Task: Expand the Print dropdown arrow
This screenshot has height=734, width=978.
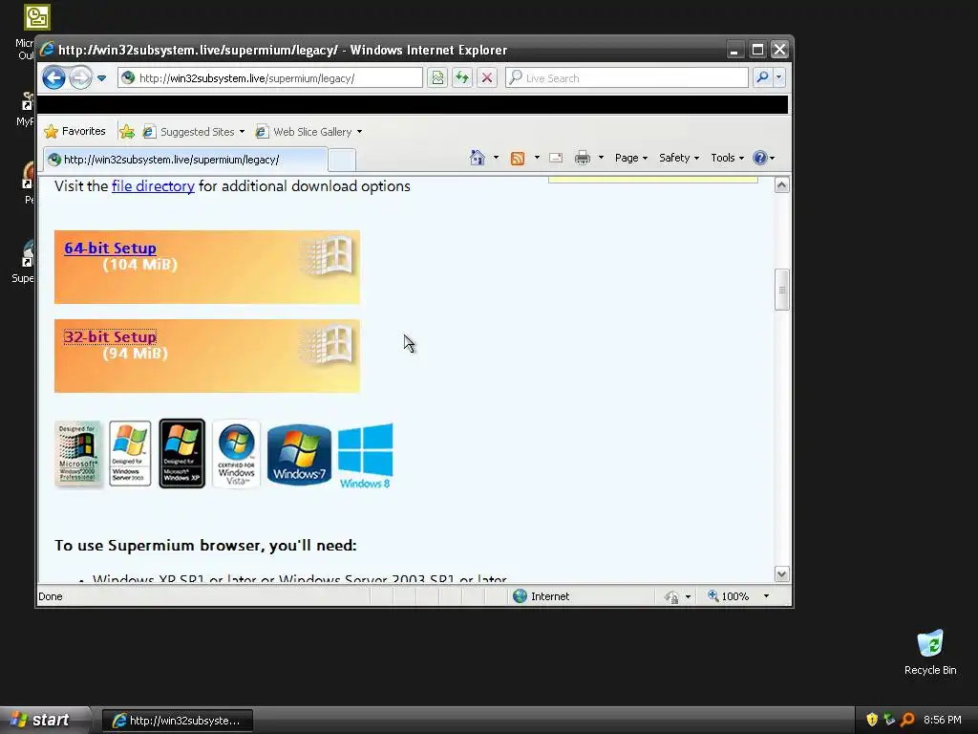Action: tap(601, 158)
